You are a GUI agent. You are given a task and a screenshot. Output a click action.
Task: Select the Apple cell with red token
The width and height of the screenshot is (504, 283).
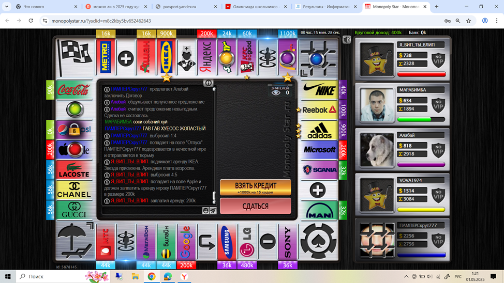click(74, 150)
